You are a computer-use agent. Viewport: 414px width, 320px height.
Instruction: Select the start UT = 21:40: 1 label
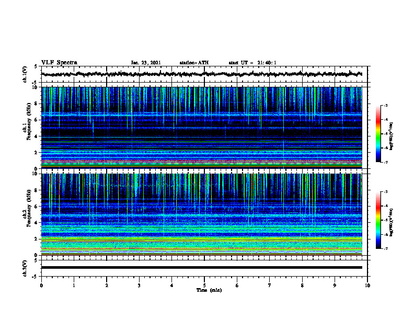click(252, 63)
